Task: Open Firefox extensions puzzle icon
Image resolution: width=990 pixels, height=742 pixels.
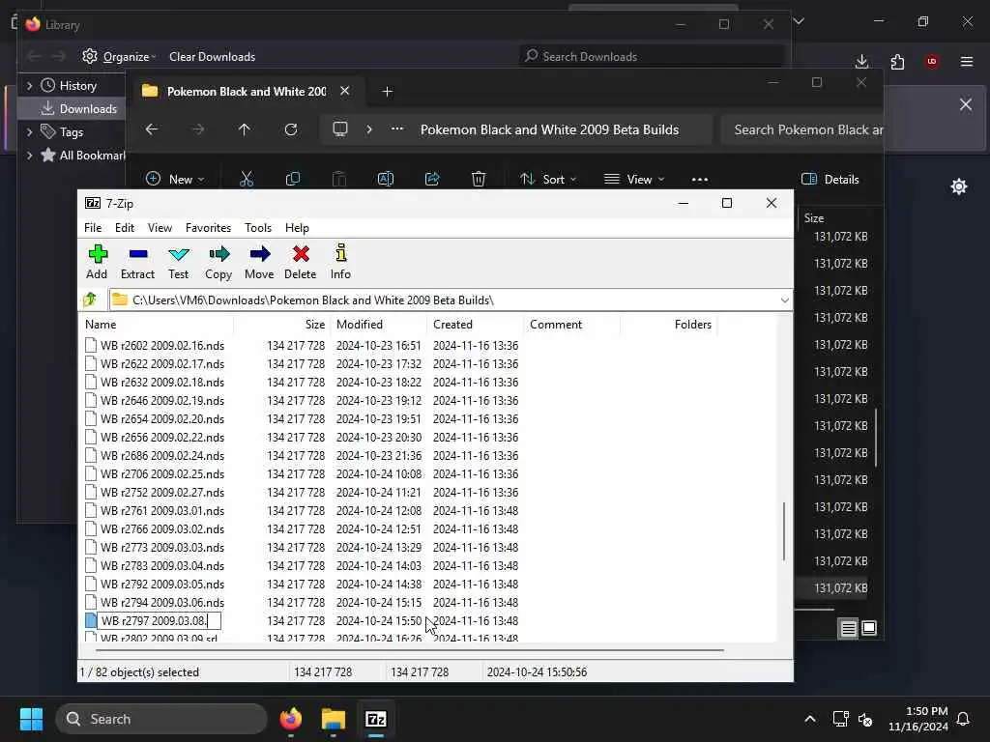Action: tap(897, 61)
